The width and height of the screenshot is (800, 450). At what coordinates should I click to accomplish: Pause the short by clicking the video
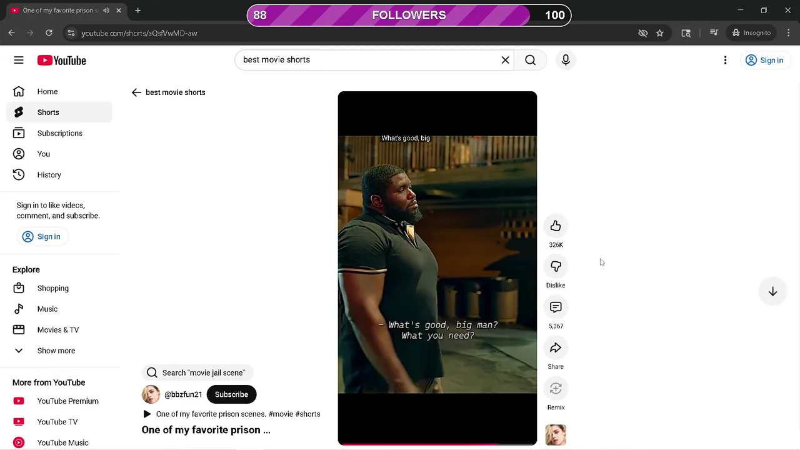pyautogui.click(x=437, y=268)
